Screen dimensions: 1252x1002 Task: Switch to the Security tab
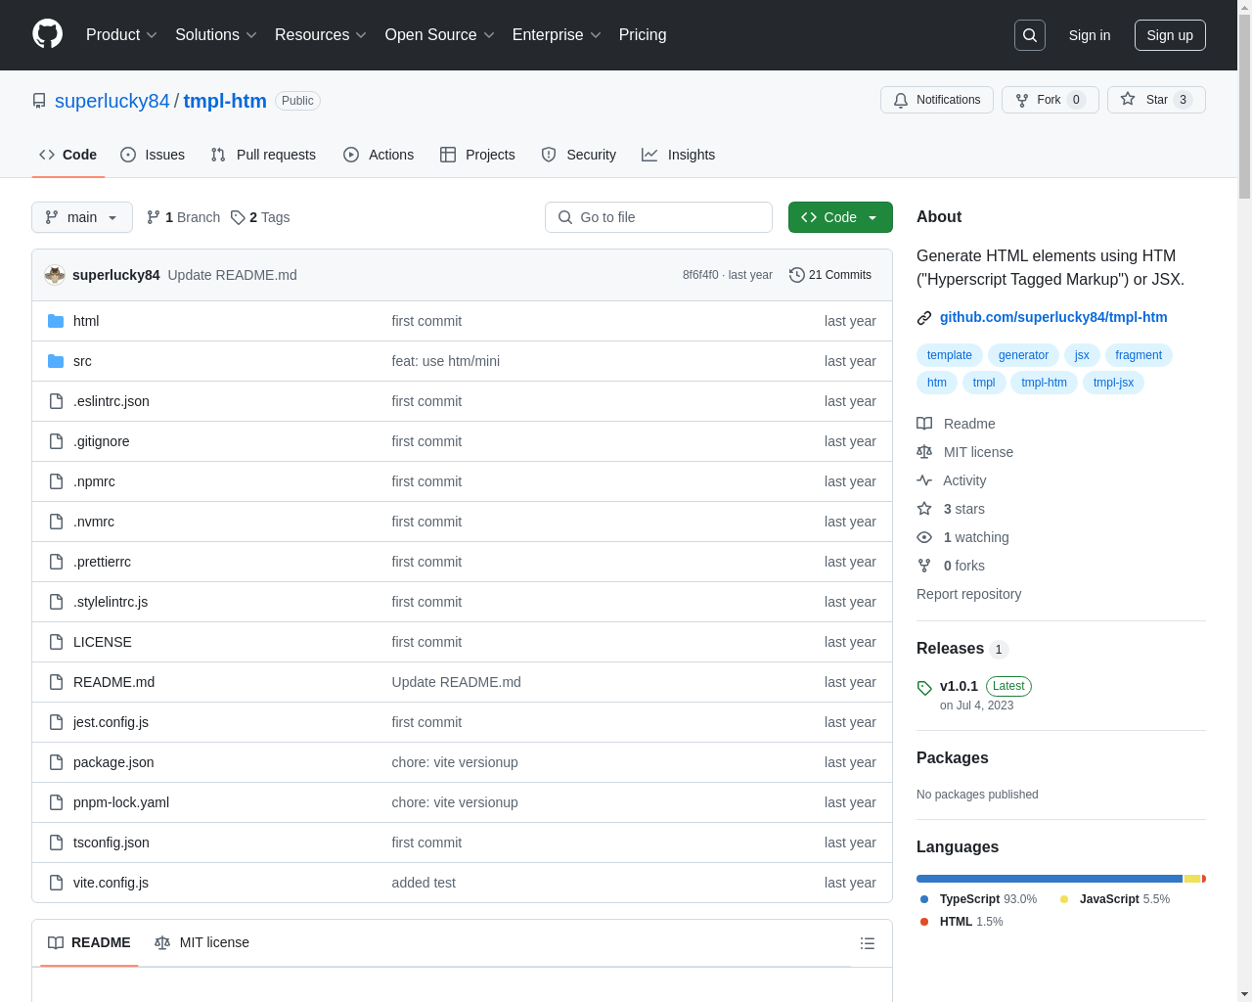(579, 155)
